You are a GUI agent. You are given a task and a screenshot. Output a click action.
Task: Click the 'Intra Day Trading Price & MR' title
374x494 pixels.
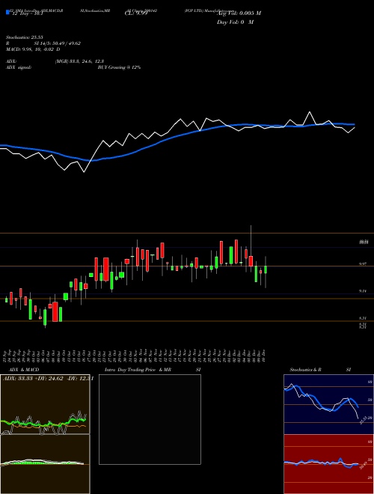[138, 370]
